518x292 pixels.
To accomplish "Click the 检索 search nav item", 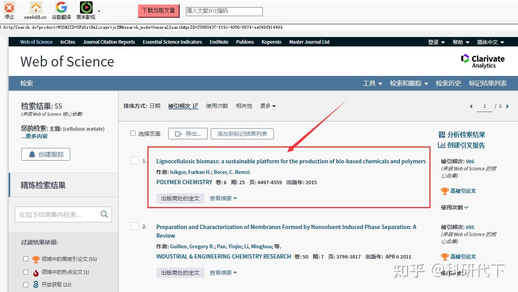I will pyautogui.click(x=27, y=83).
